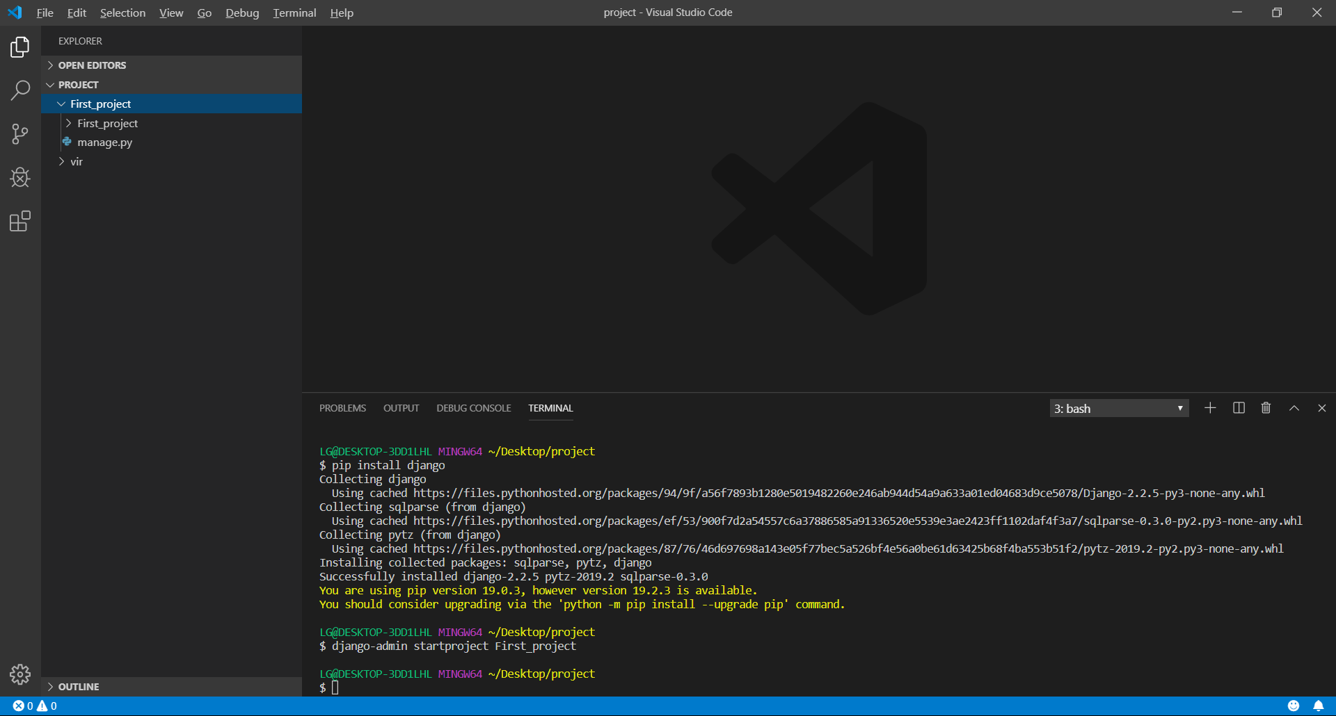The width and height of the screenshot is (1336, 716).
Task: Click the pytz whl pythonhosted URL
Action: click(848, 548)
